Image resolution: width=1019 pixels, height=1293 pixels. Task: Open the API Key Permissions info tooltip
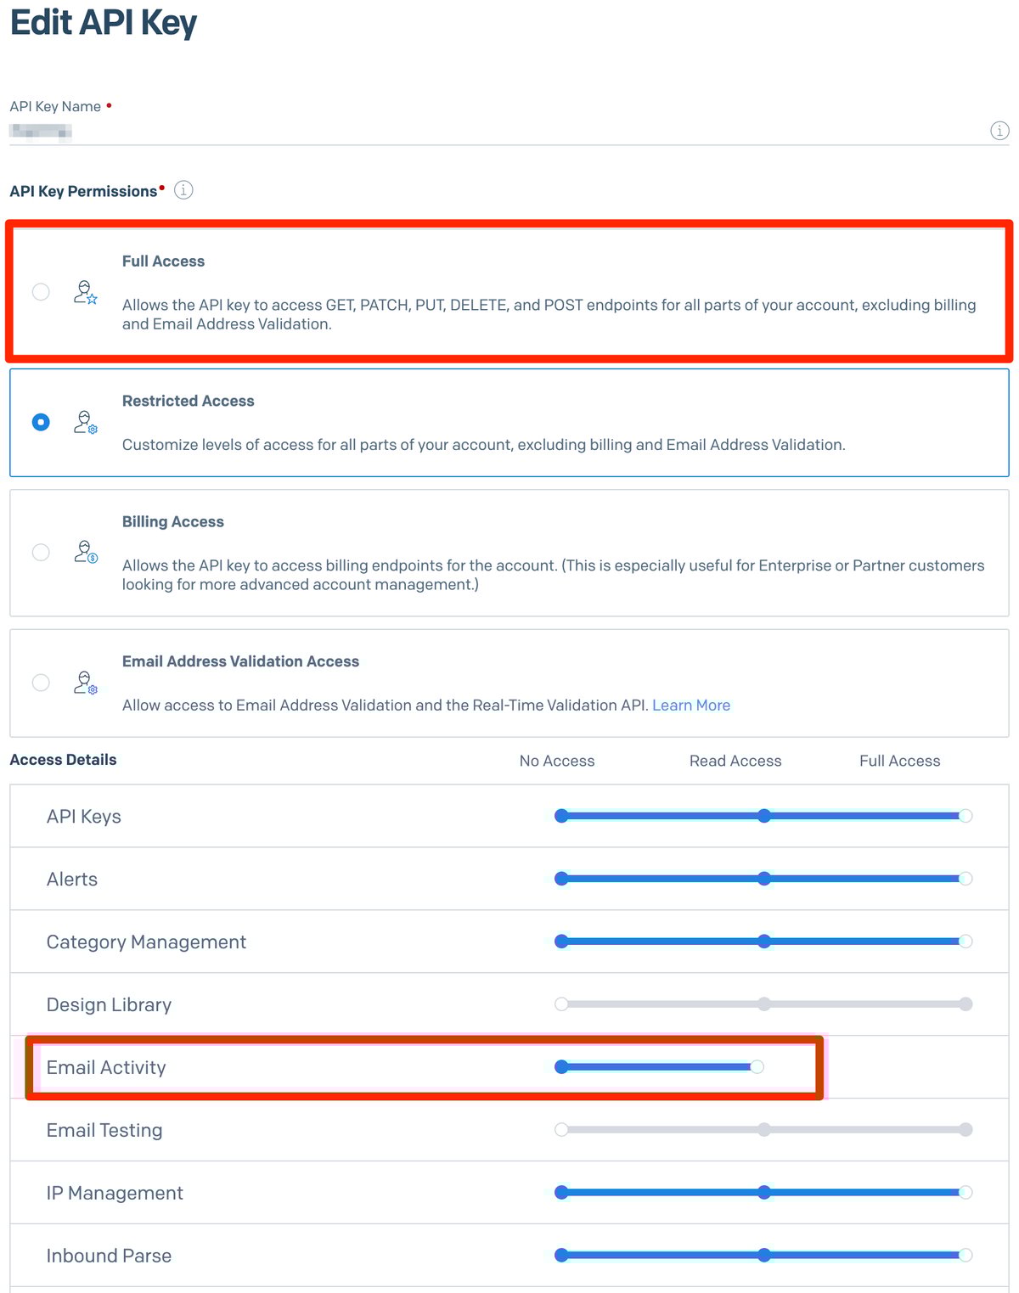click(182, 190)
